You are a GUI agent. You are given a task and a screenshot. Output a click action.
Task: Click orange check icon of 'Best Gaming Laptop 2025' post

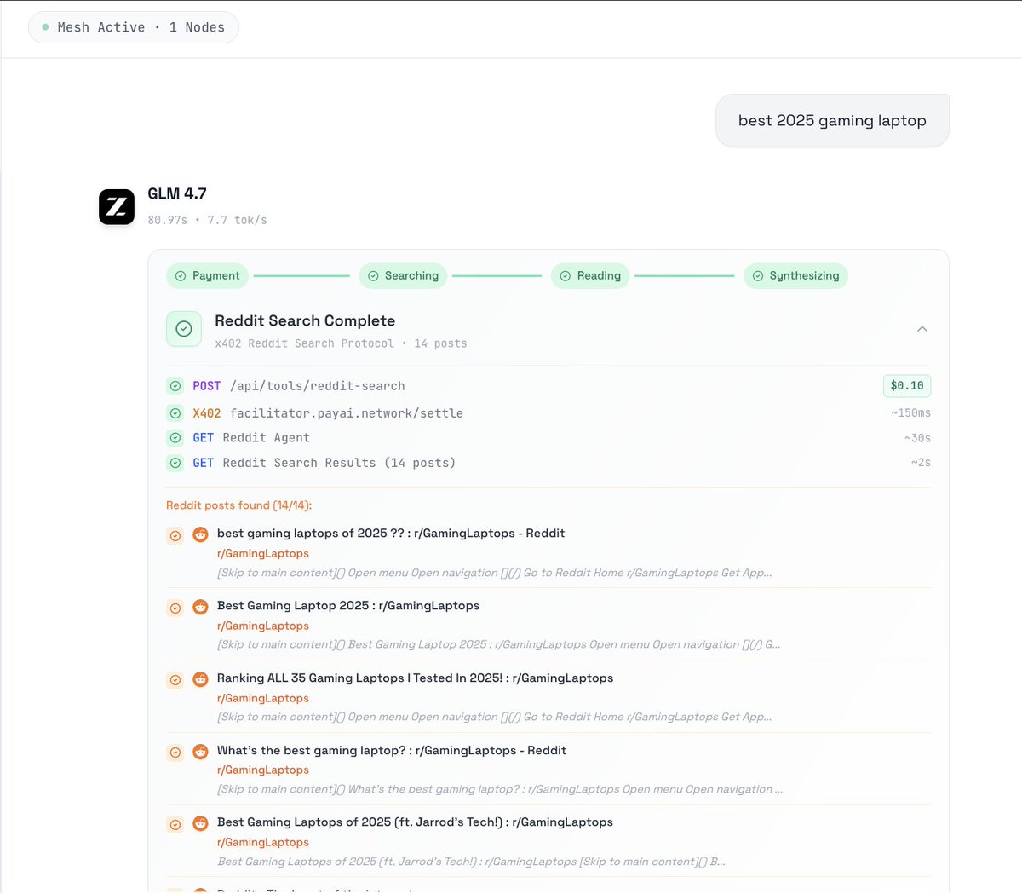click(x=175, y=608)
